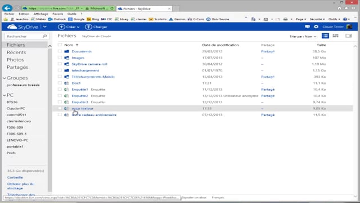Click the Excel icon beside Enquête1
The image size is (360, 203).
click(x=66, y=89)
